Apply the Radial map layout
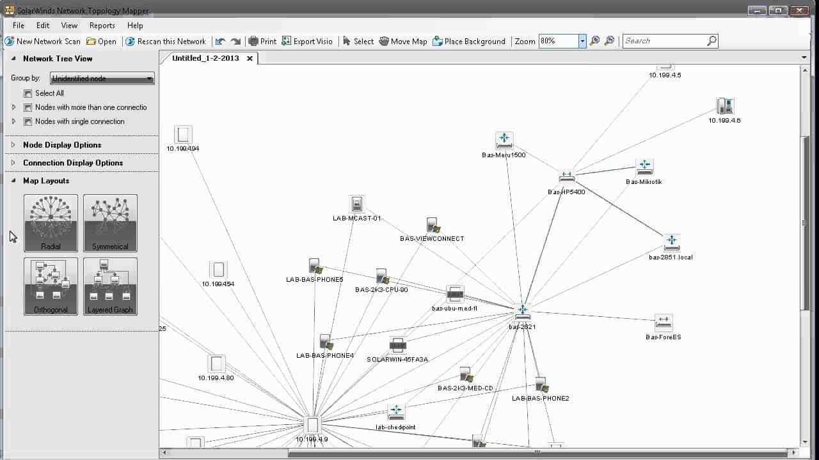This screenshot has height=460, width=819. pos(51,223)
